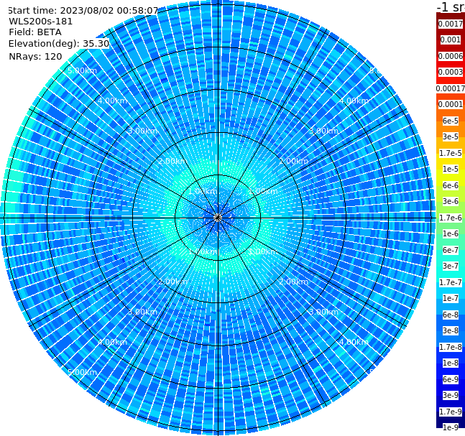Viewport: 465px width, 436px height.
Task: Select the 6e-9 colorbar tick label
Action: coord(451,379)
